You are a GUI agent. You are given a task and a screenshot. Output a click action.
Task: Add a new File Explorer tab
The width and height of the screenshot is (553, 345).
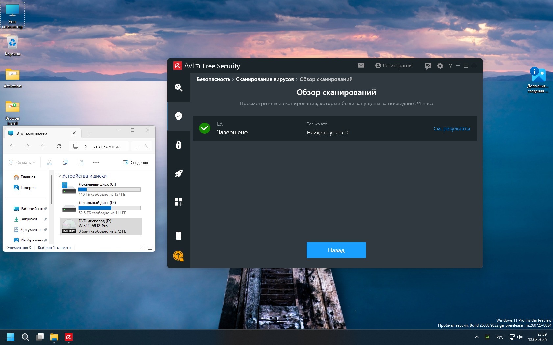(x=89, y=133)
